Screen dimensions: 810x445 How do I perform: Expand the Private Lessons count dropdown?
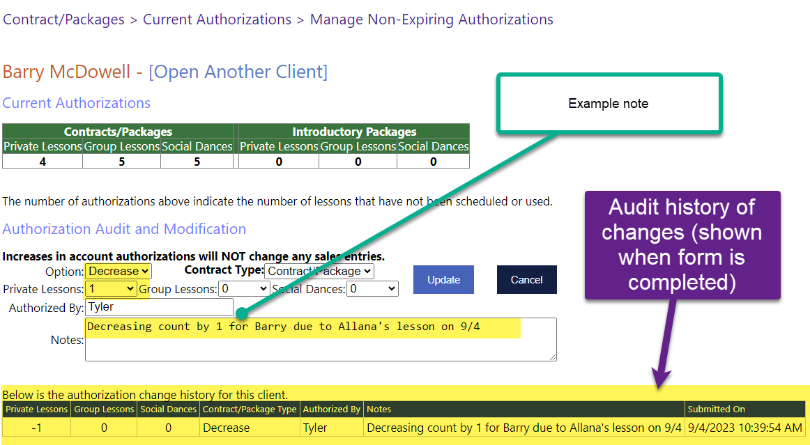pyautogui.click(x=112, y=288)
